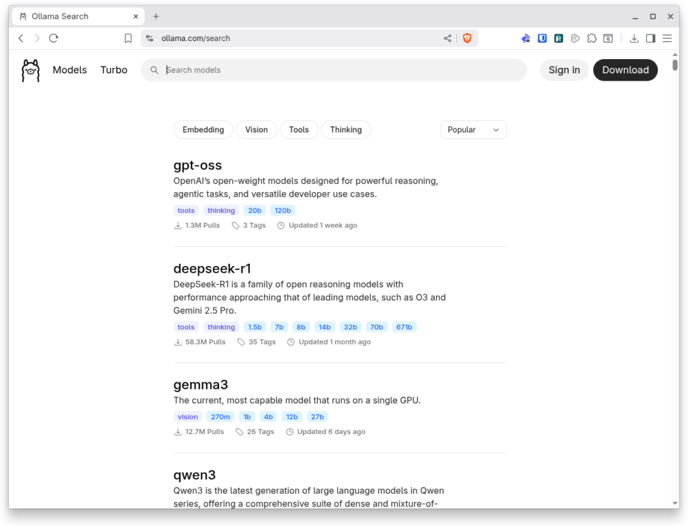Click the 27b tag under gemma3
688x526 pixels.
(x=317, y=417)
